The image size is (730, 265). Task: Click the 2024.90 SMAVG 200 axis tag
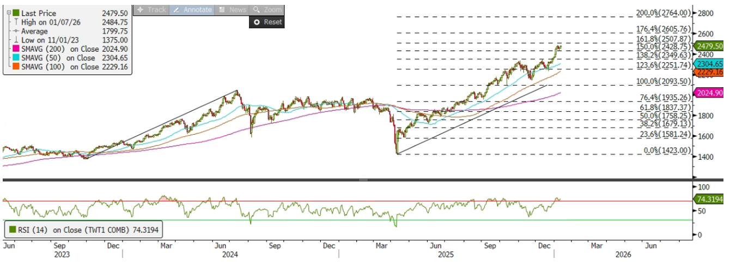(709, 95)
